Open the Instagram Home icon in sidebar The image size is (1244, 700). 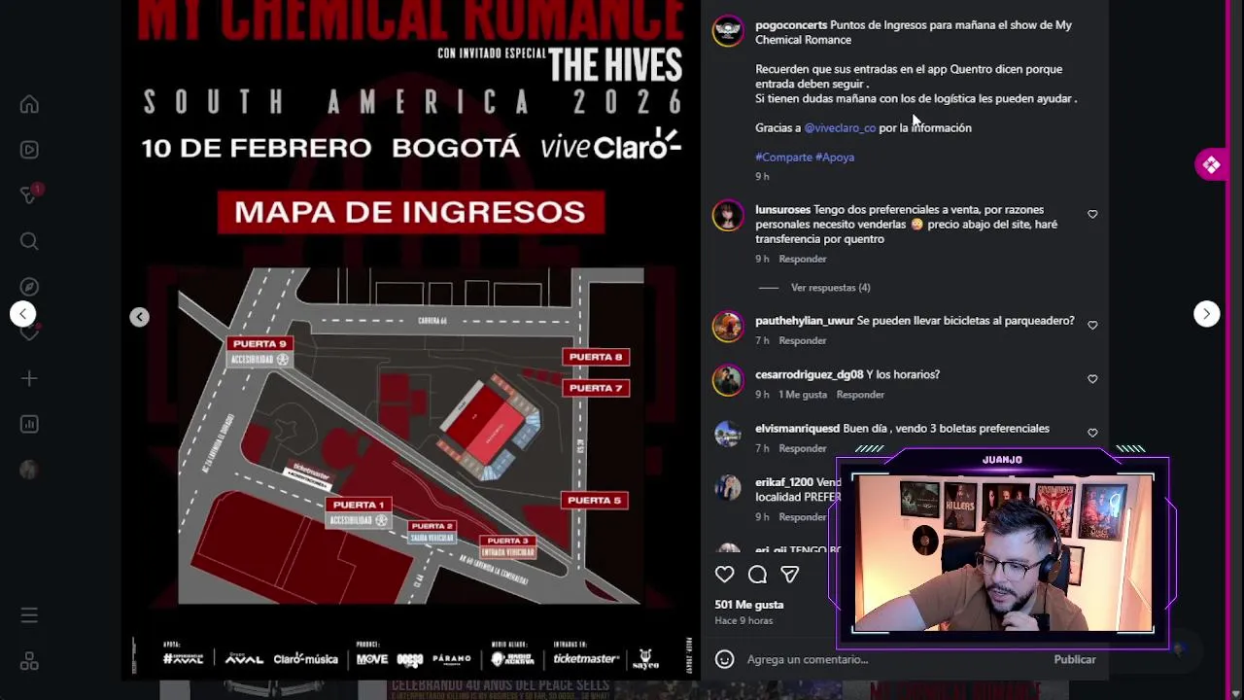[x=29, y=104]
